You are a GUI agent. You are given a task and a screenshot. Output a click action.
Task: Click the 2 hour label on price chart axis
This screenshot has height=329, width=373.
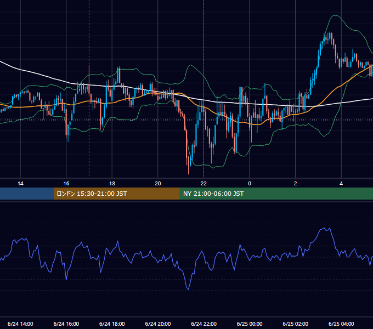click(x=296, y=184)
